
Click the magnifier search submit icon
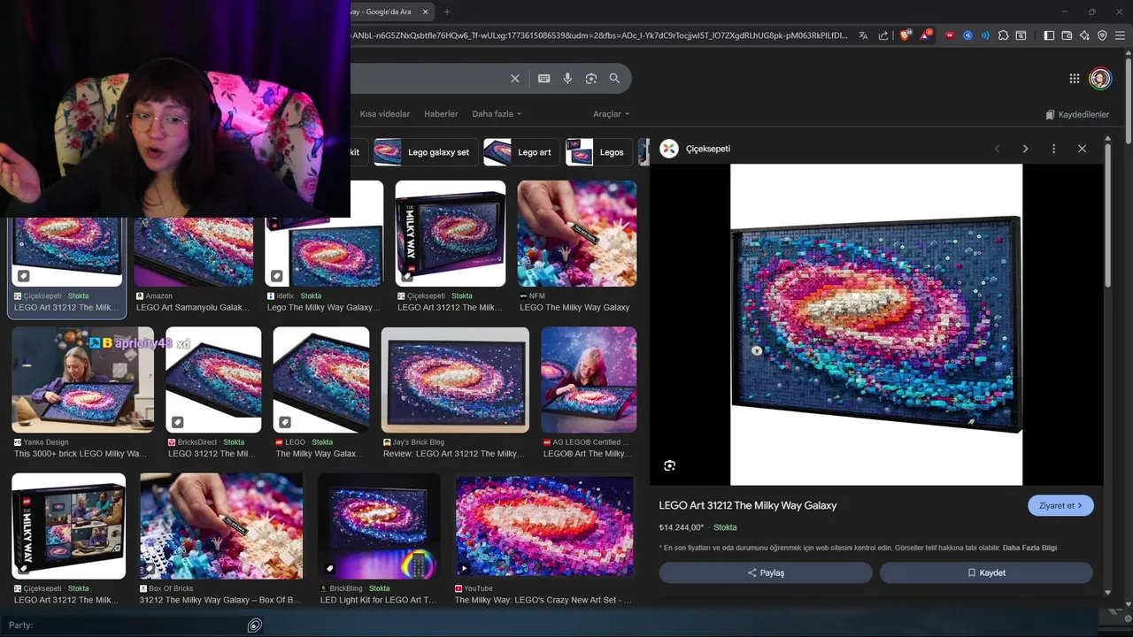pyautogui.click(x=614, y=79)
